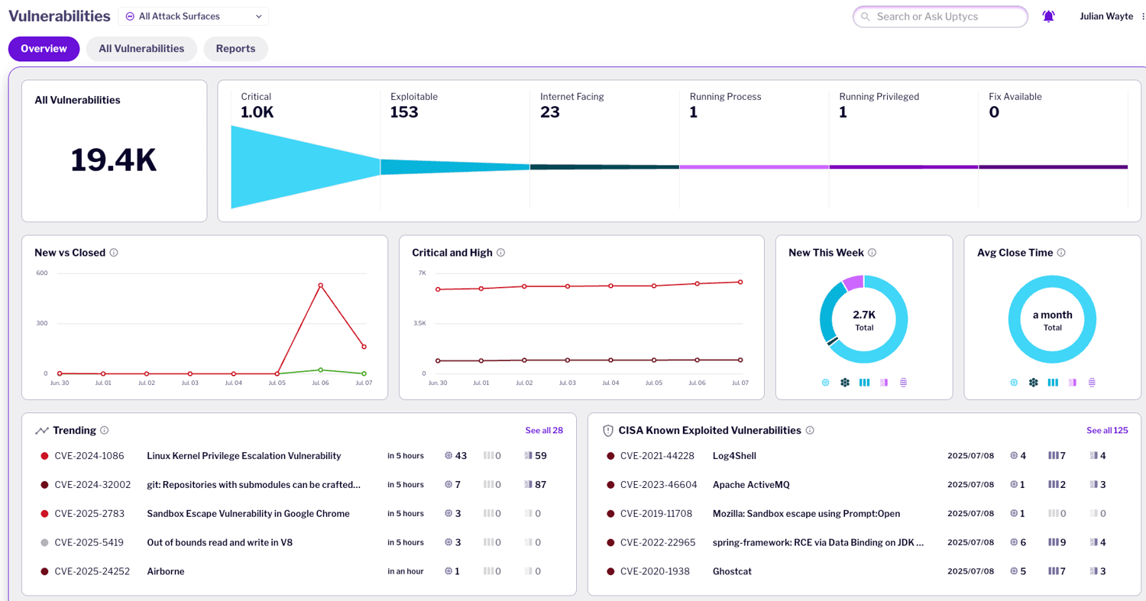Toggle the chip legend icon under New This Week
The image size is (1146, 601).
point(825,383)
